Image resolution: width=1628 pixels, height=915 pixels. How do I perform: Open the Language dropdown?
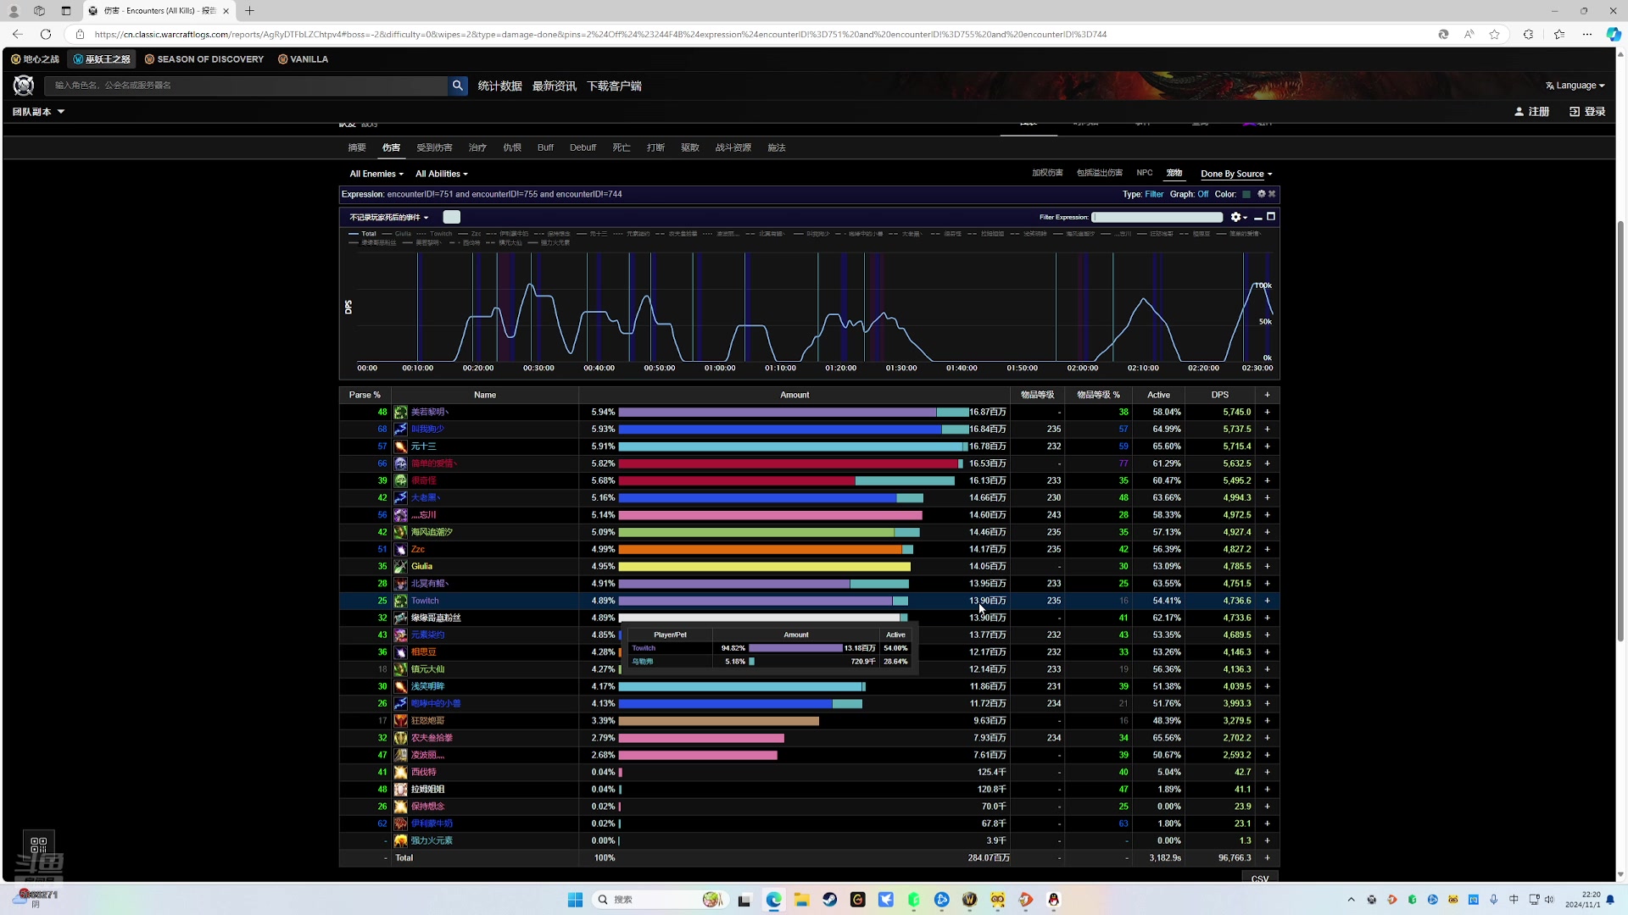[1575, 86]
